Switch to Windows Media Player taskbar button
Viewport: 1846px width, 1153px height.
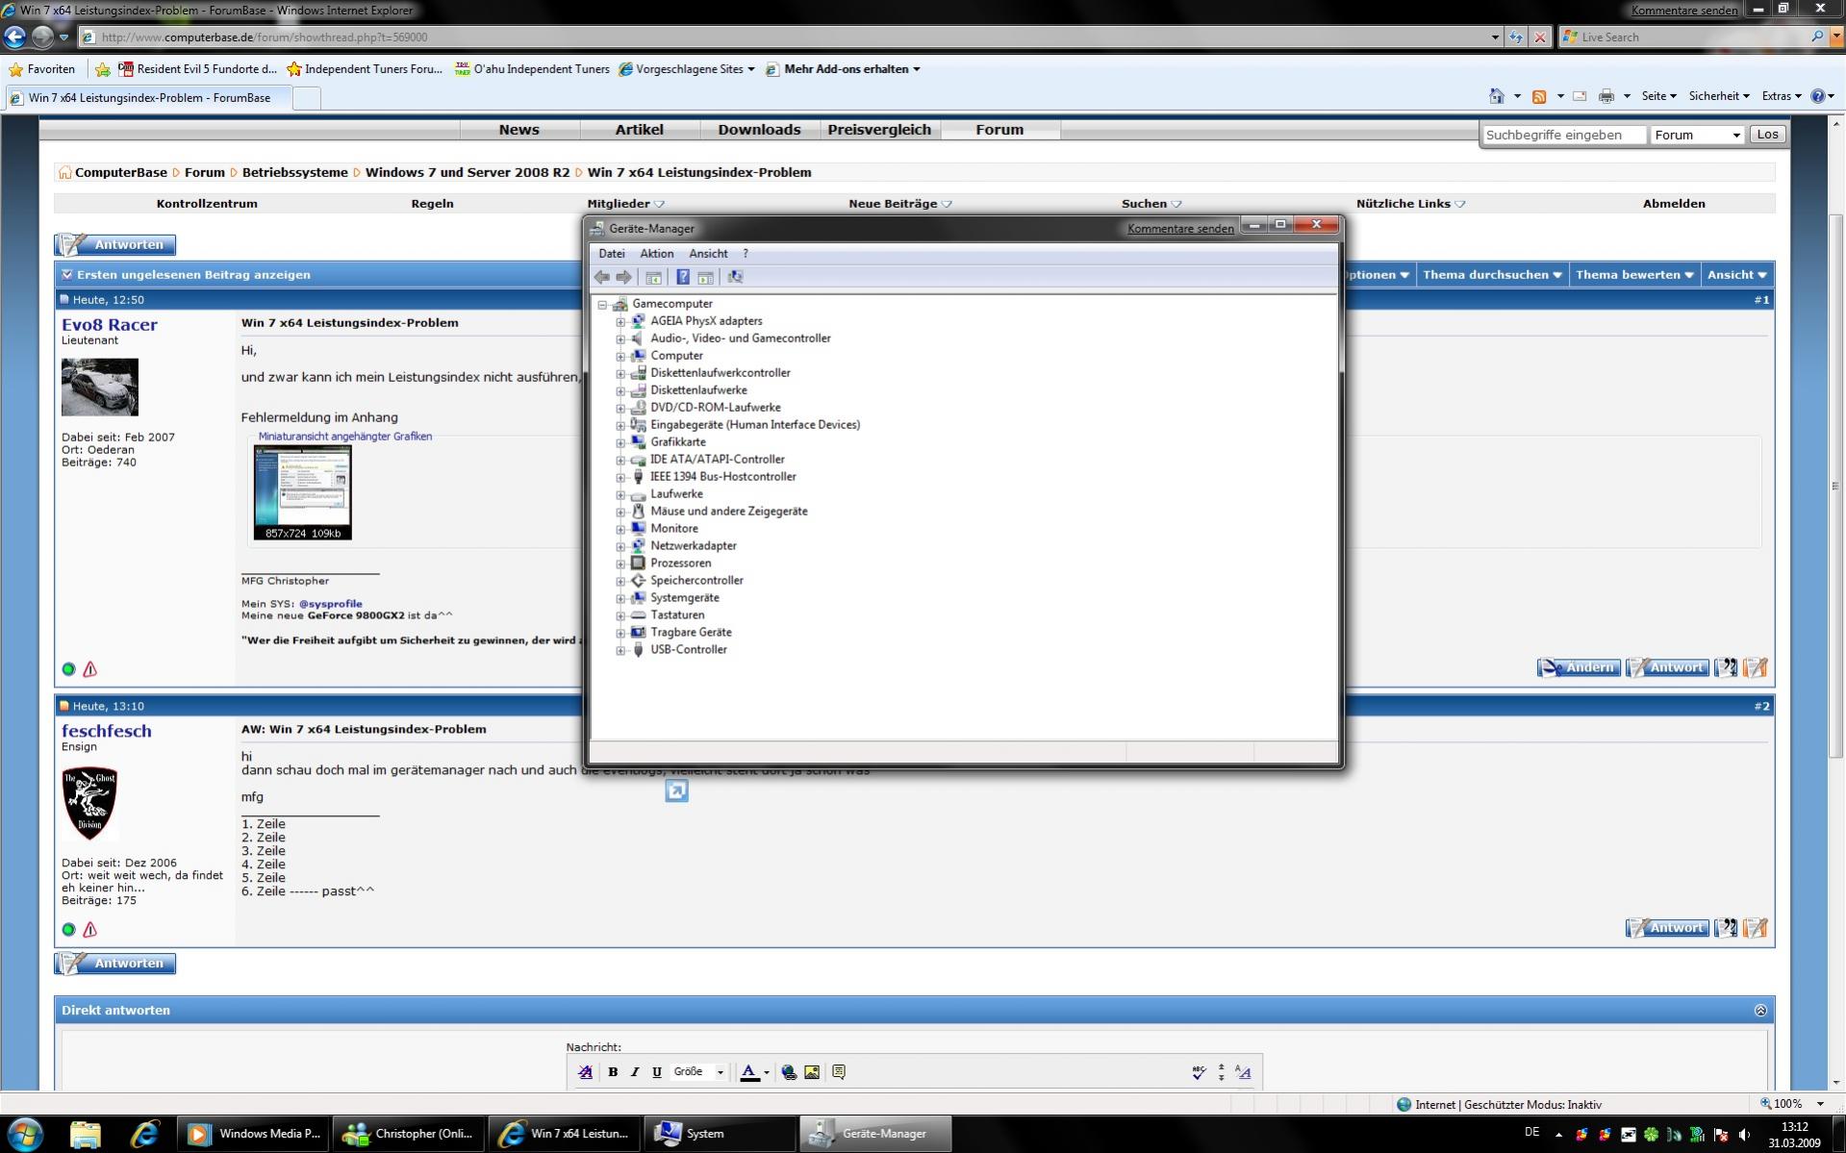pos(255,1134)
